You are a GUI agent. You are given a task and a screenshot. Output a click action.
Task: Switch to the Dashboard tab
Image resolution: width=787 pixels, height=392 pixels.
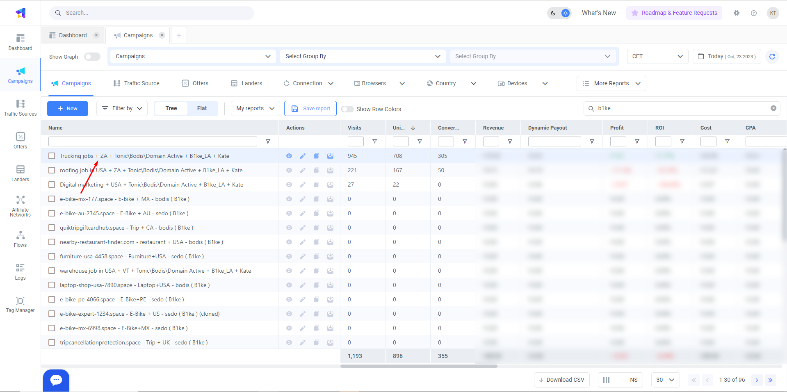[x=73, y=35]
